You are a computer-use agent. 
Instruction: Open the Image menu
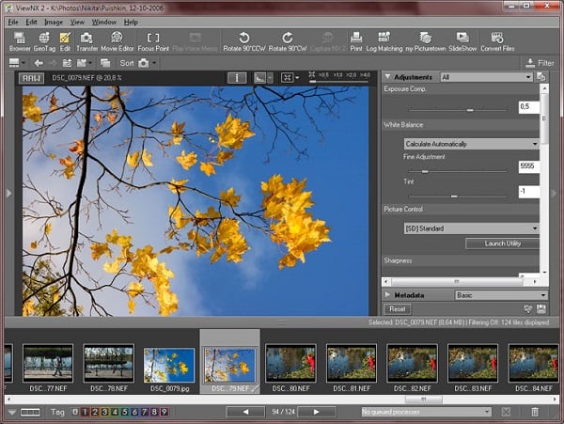[x=55, y=22]
